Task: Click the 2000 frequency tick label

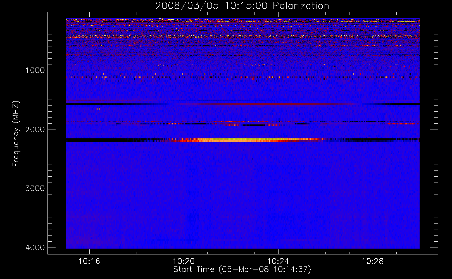Action: (x=35, y=129)
